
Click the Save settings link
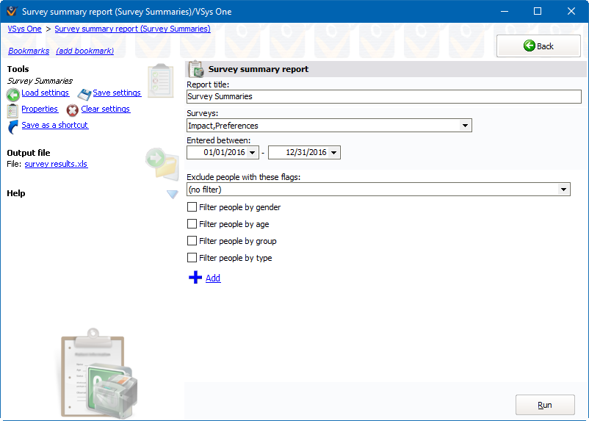[x=117, y=93]
